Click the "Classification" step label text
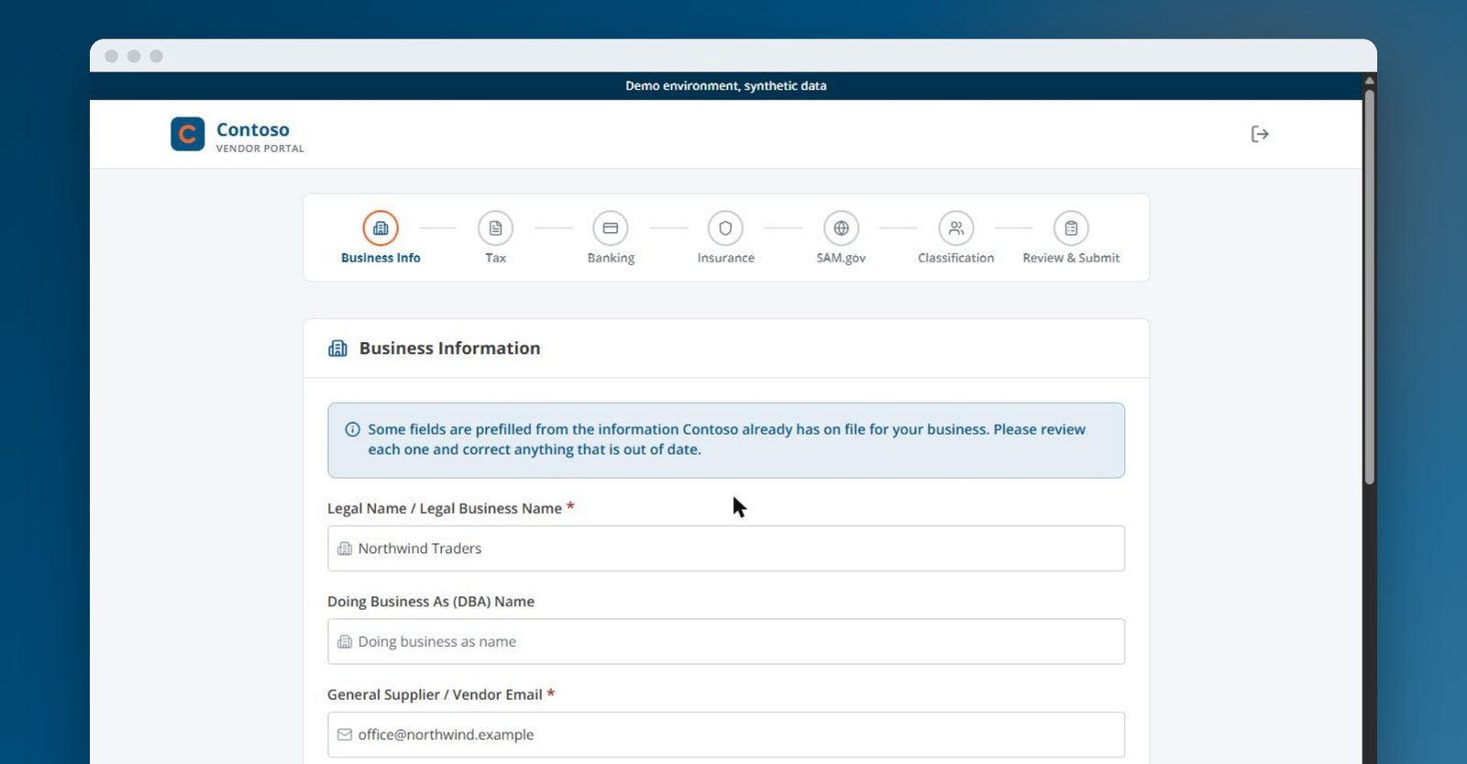 click(956, 258)
